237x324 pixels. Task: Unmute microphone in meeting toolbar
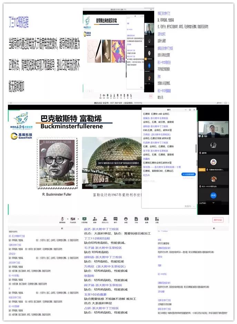[x=62, y=219]
